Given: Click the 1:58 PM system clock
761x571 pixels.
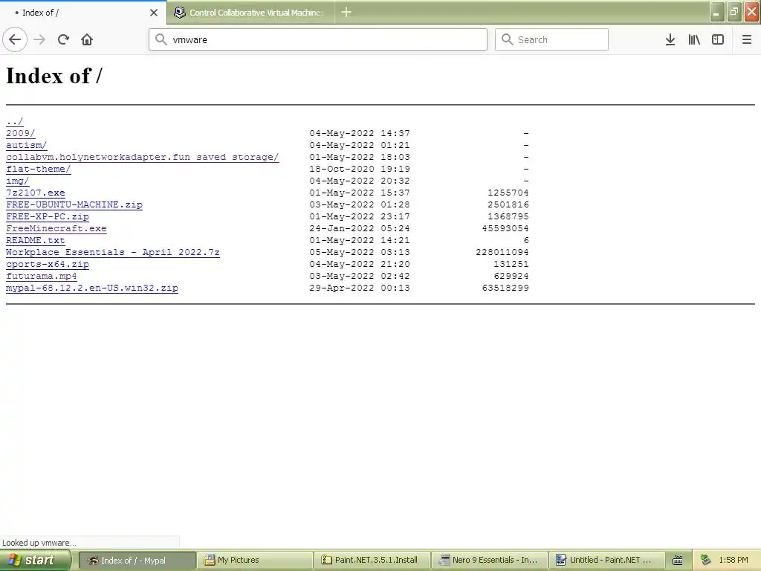Looking at the screenshot, I should [x=734, y=561].
